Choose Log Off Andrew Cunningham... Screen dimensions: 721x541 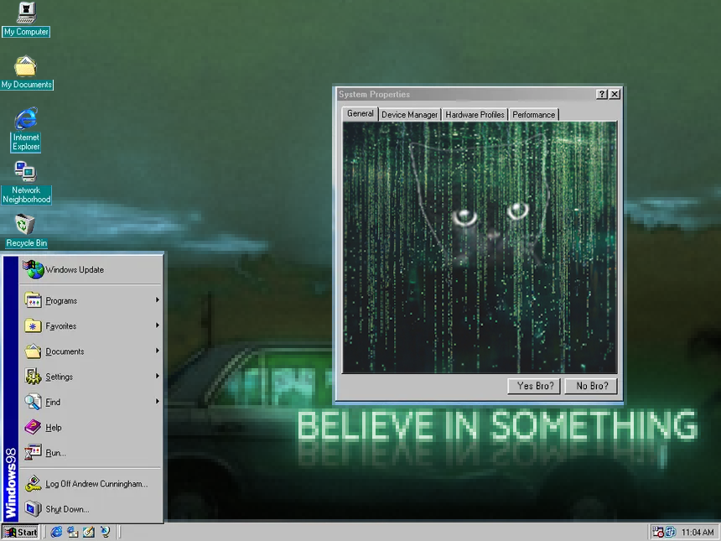pyautogui.click(x=91, y=483)
